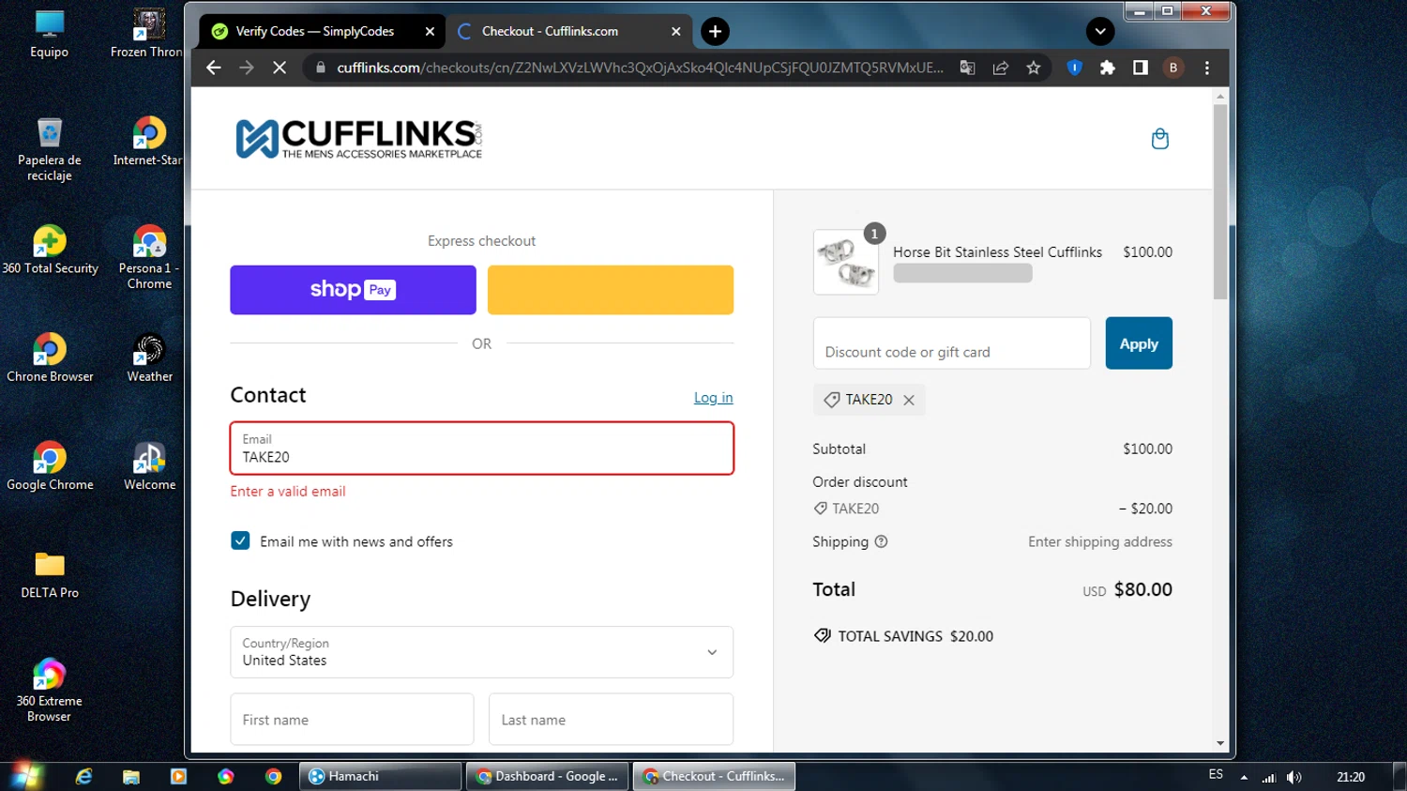Click the scrollbar down arrow

pos(1219,743)
